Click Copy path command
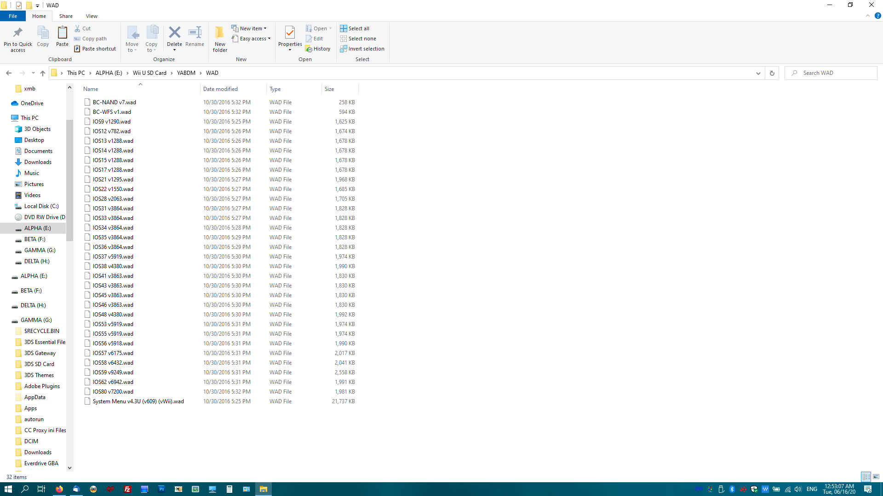The height and width of the screenshot is (496, 883). [91, 39]
